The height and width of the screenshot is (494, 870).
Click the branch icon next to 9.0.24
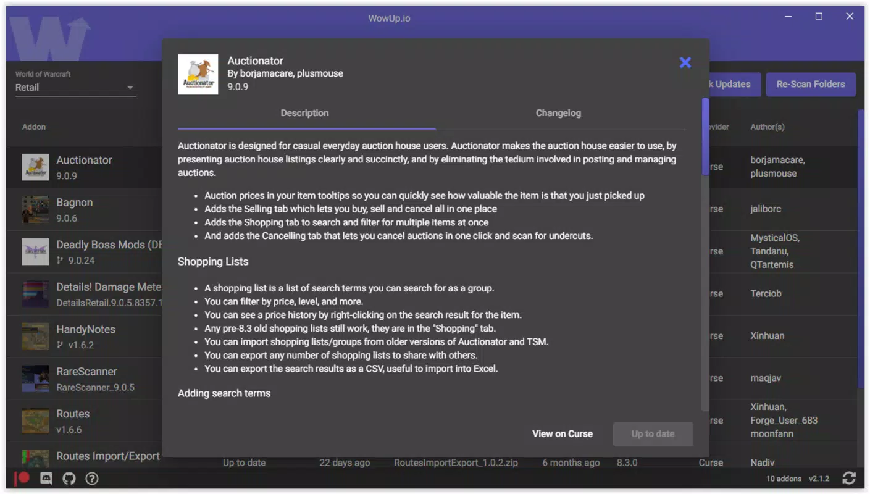point(60,261)
